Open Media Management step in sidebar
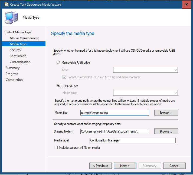193x175 pixels. point(24,38)
